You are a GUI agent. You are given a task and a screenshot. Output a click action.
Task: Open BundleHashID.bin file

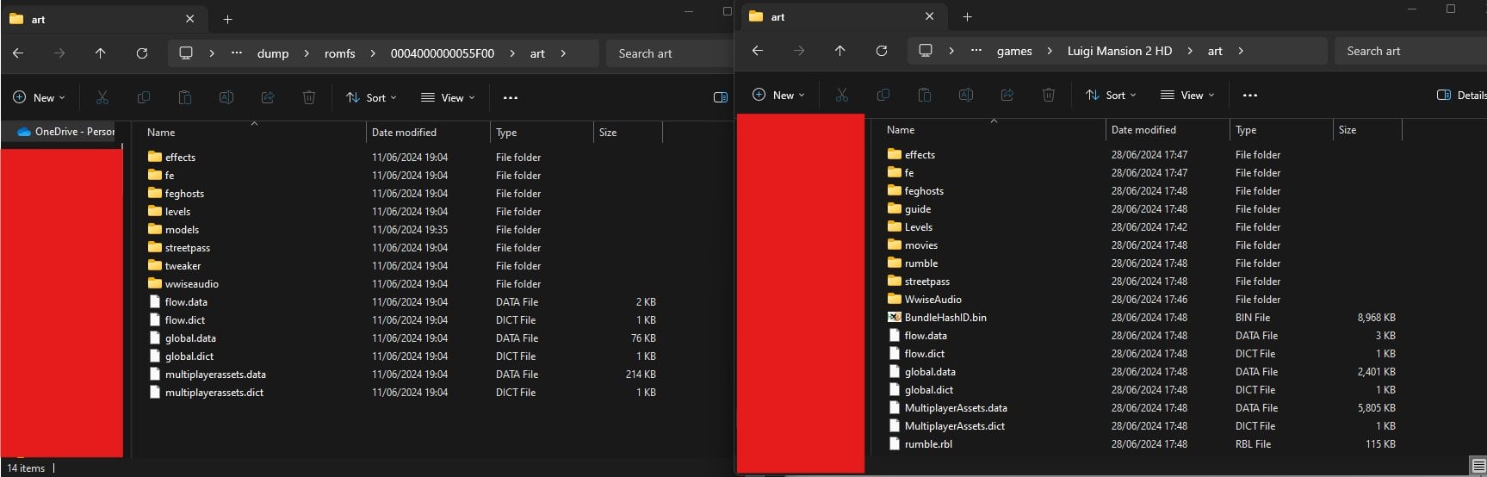pyautogui.click(x=945, y=318)
